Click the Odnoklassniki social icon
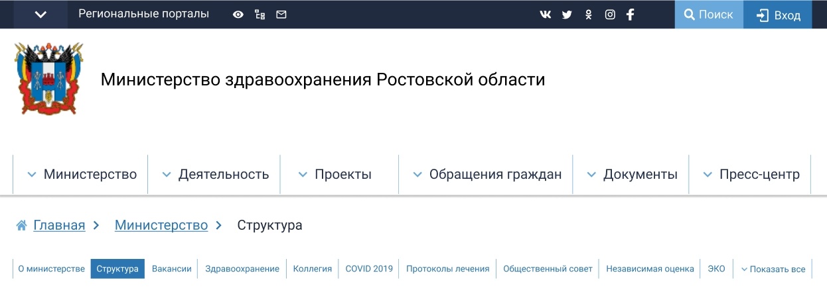This screenshot has height=300, width=827. click(x=588, y=15)
